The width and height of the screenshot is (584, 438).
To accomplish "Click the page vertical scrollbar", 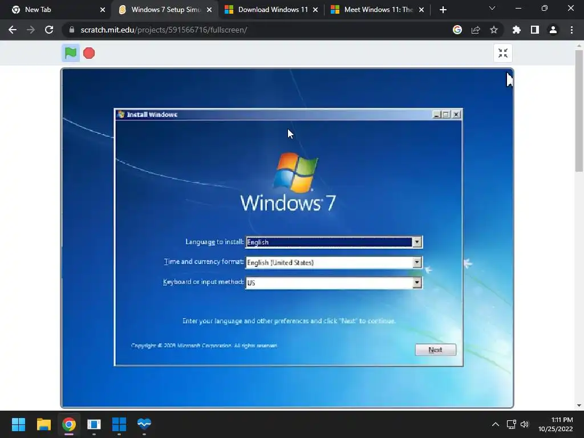I will pos(579,111).
